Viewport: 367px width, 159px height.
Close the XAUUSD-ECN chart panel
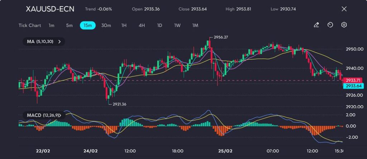coord(344,9)
